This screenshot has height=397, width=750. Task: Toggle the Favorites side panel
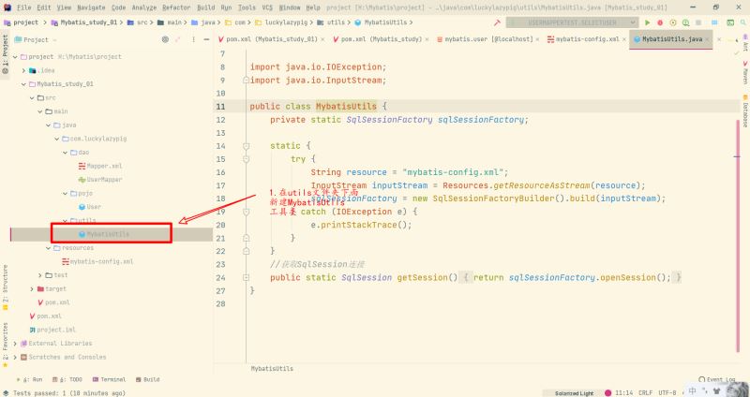pos(6,344)
